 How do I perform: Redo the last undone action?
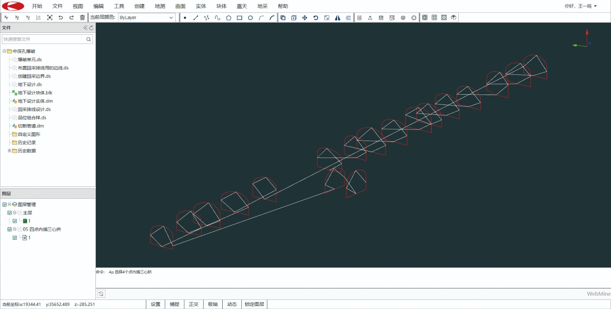pyautogui.click(x=71, y=18)
